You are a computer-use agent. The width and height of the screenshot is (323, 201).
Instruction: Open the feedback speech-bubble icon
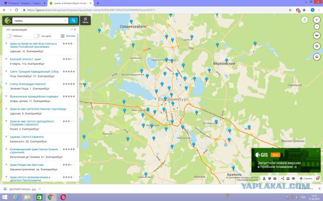pos(275,178)
